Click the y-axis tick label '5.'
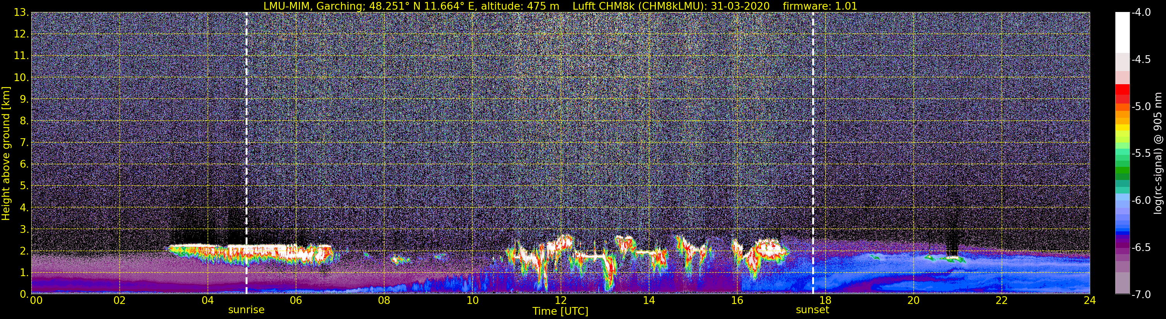Image resolution: width=1166 pixels, height=319 pixels. [x=24, y=186]
